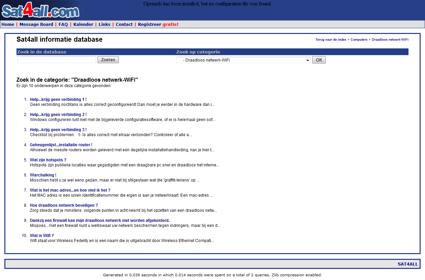This screenshot has width=425, height=280.
Task: Click the Sat4all.com logo
Action: 40,10
